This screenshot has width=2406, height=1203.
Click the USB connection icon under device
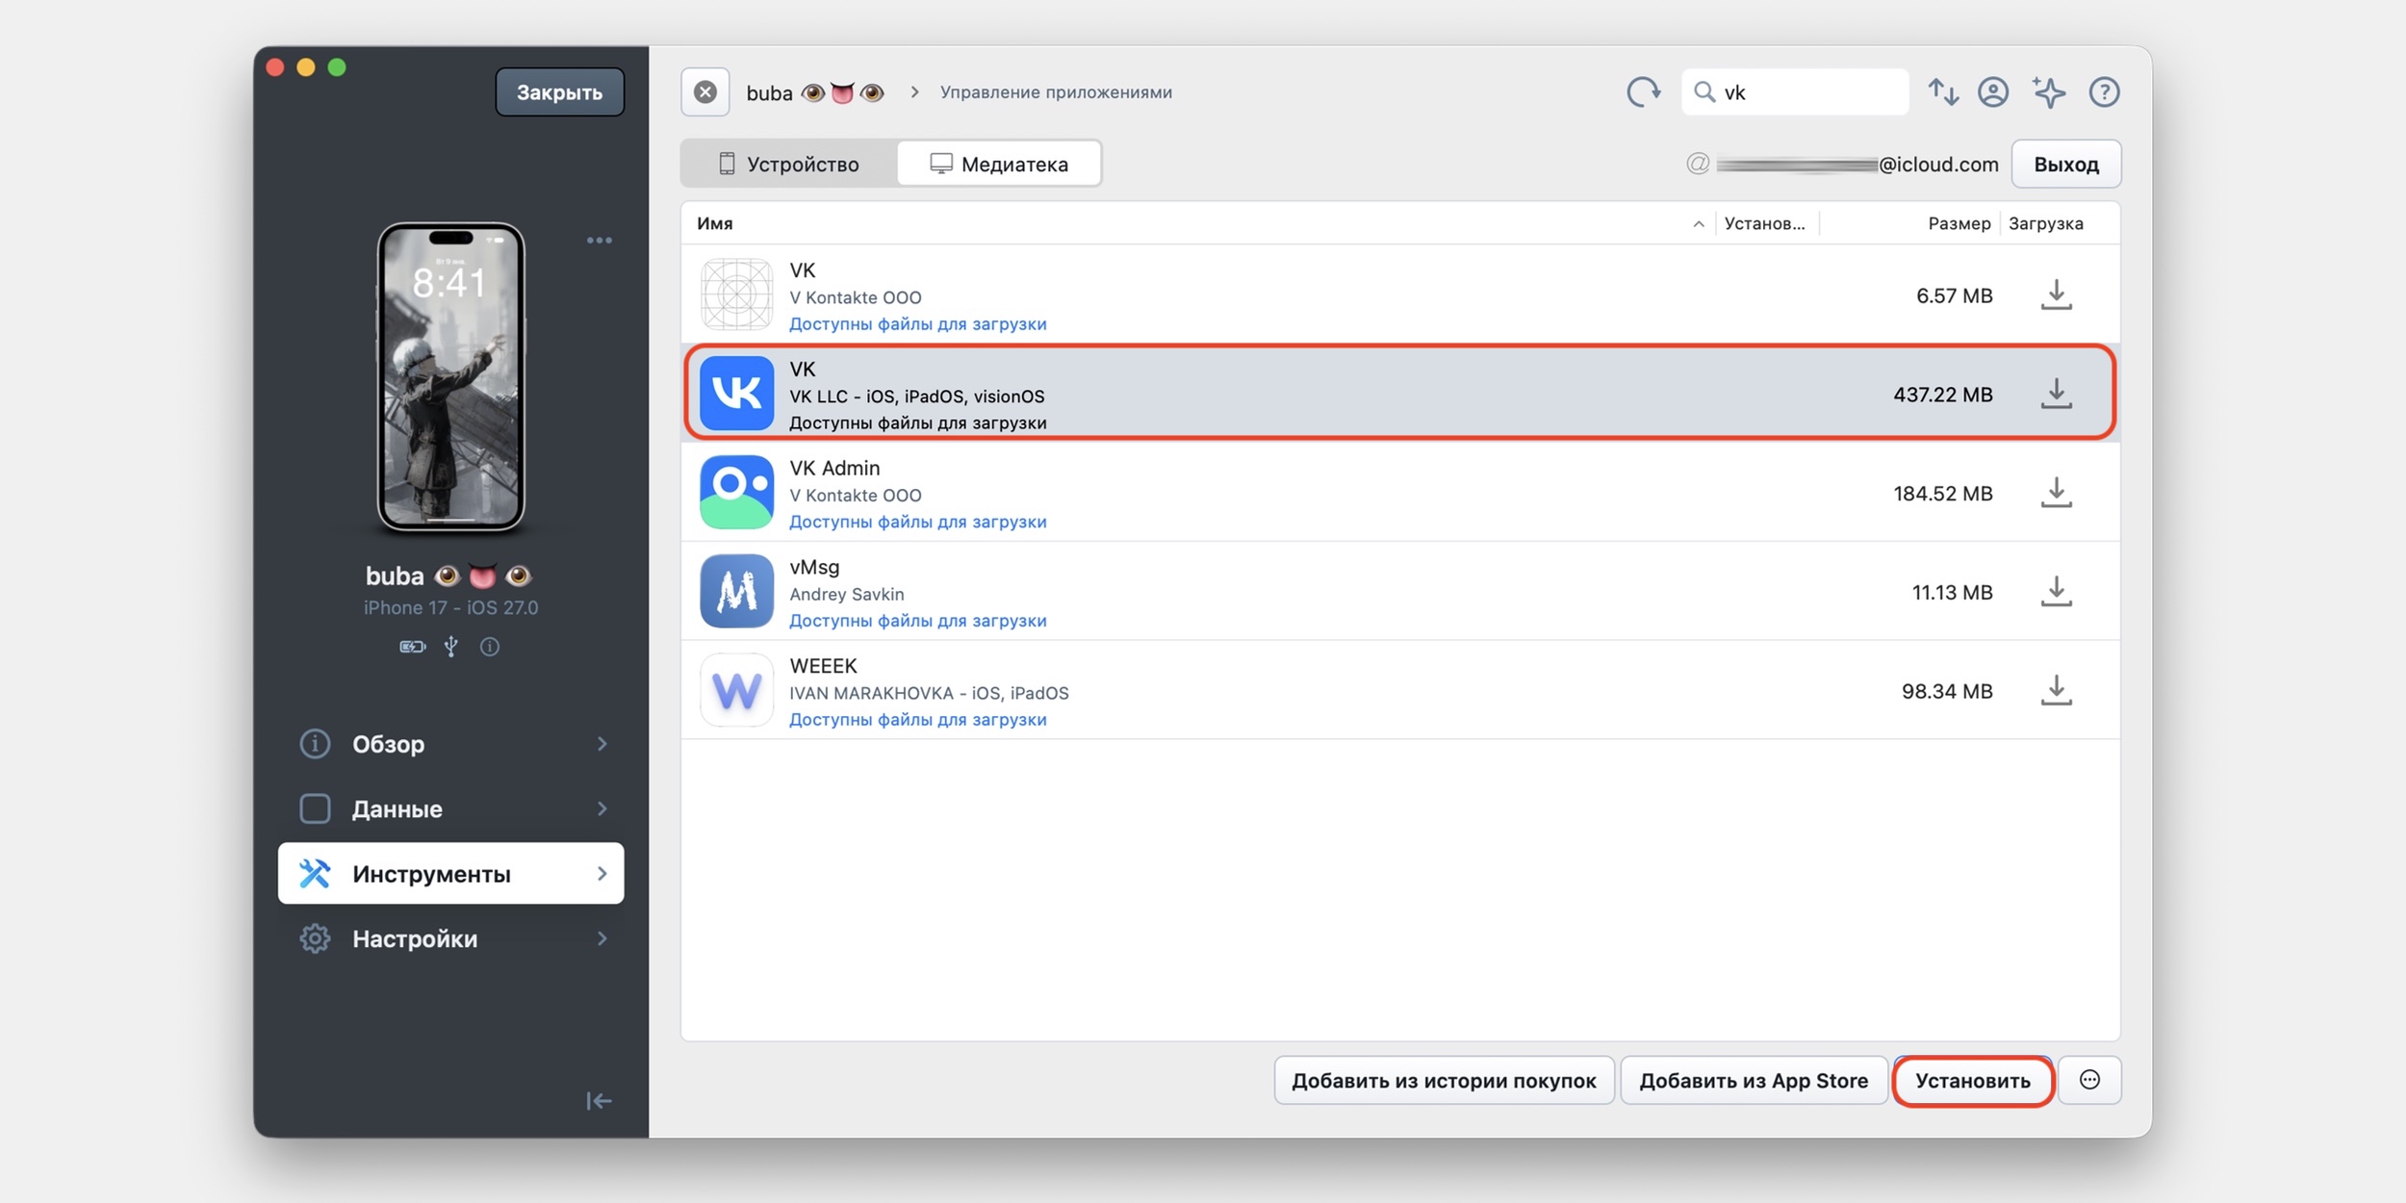[450, 647]
